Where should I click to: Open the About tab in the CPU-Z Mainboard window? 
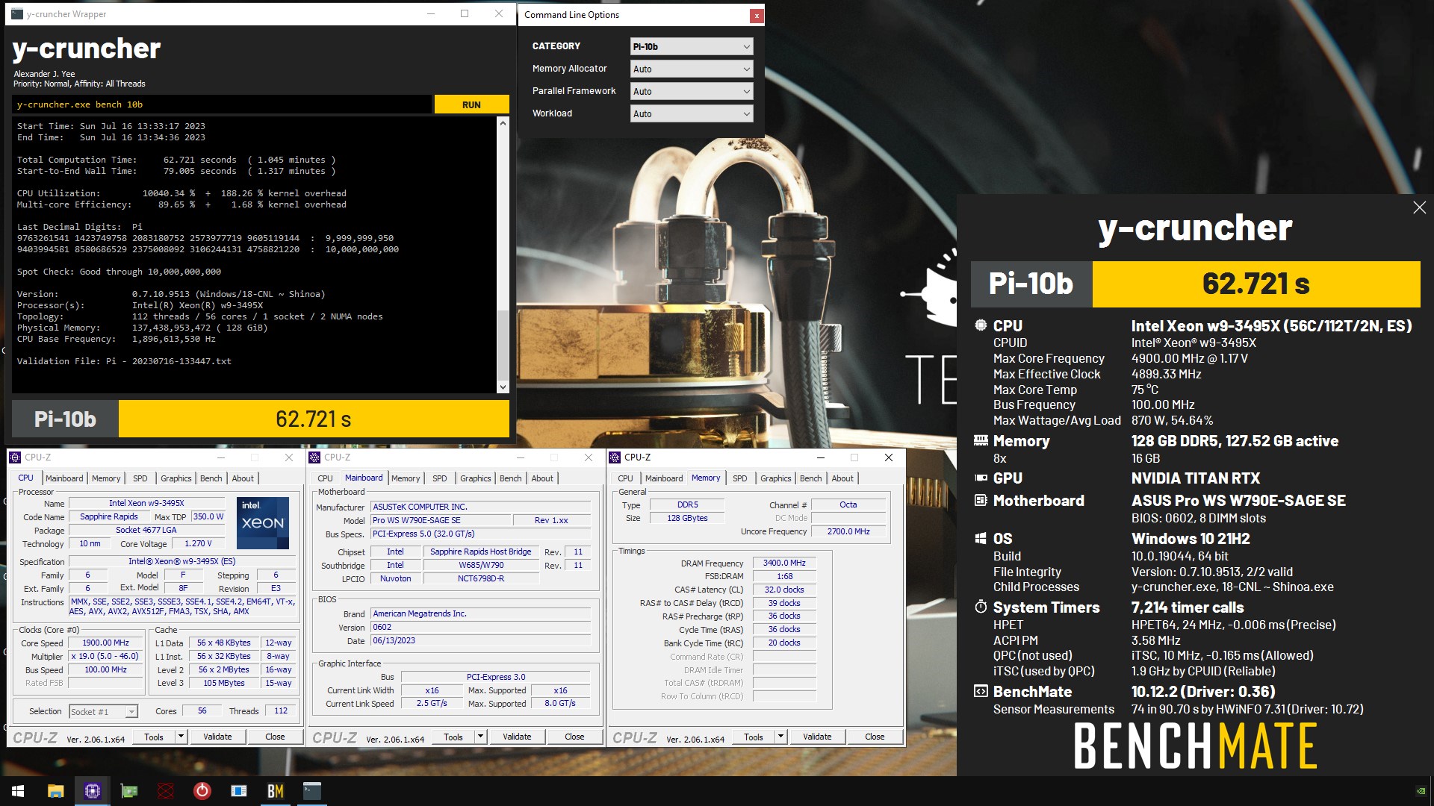click(x=542, y=478)
